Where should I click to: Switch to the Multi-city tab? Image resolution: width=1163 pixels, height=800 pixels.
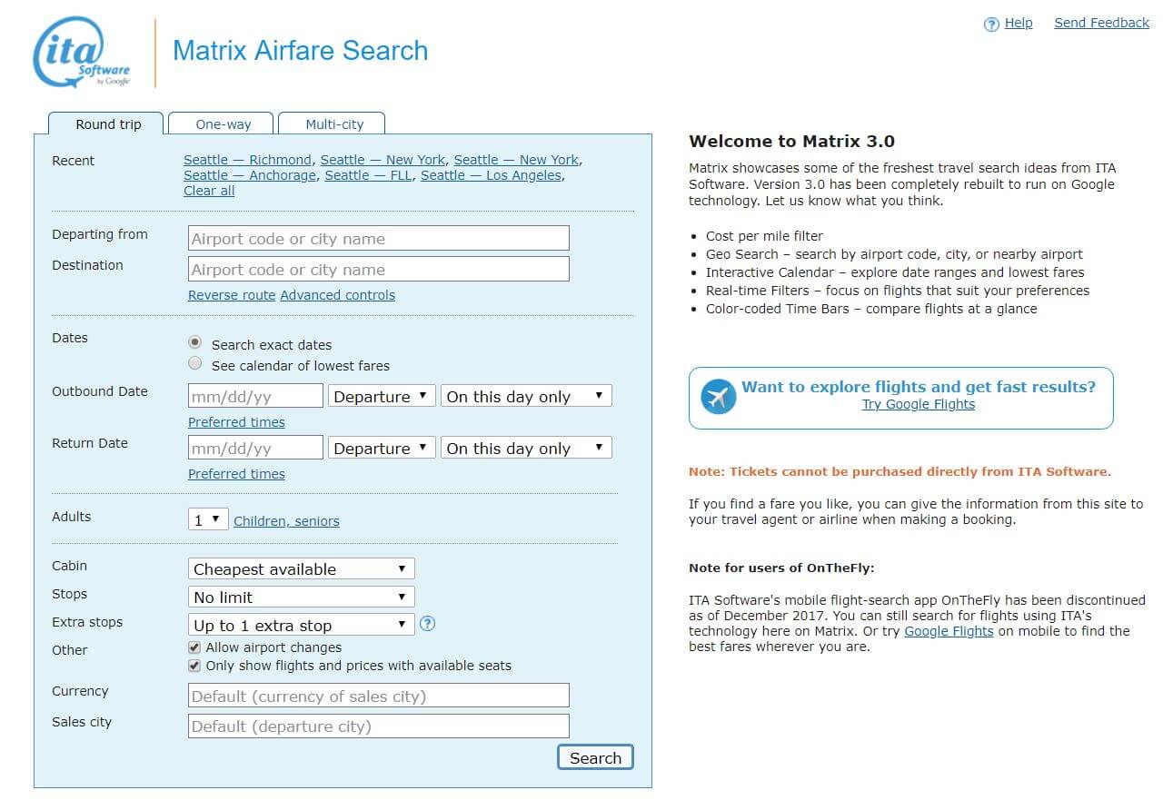pos(333,124)
